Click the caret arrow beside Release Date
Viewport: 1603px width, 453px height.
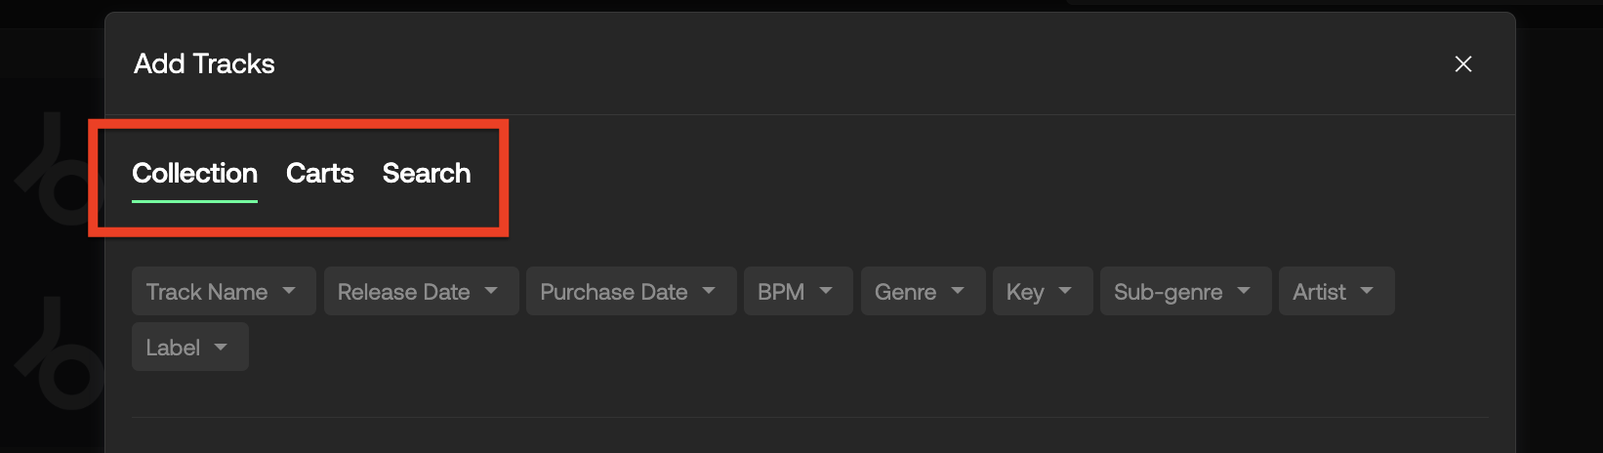(x=491, y=291)
